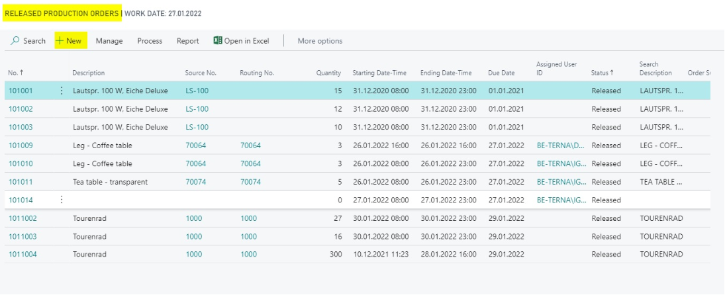Open production order 101009

[21, 146]
